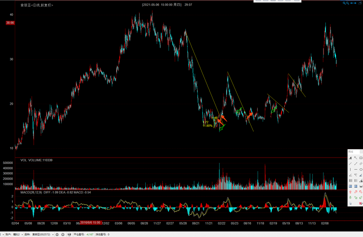Screen dimensions: 363x237
Task: Zoom in the chart with magnifier plus
Action: coord(344,3)
